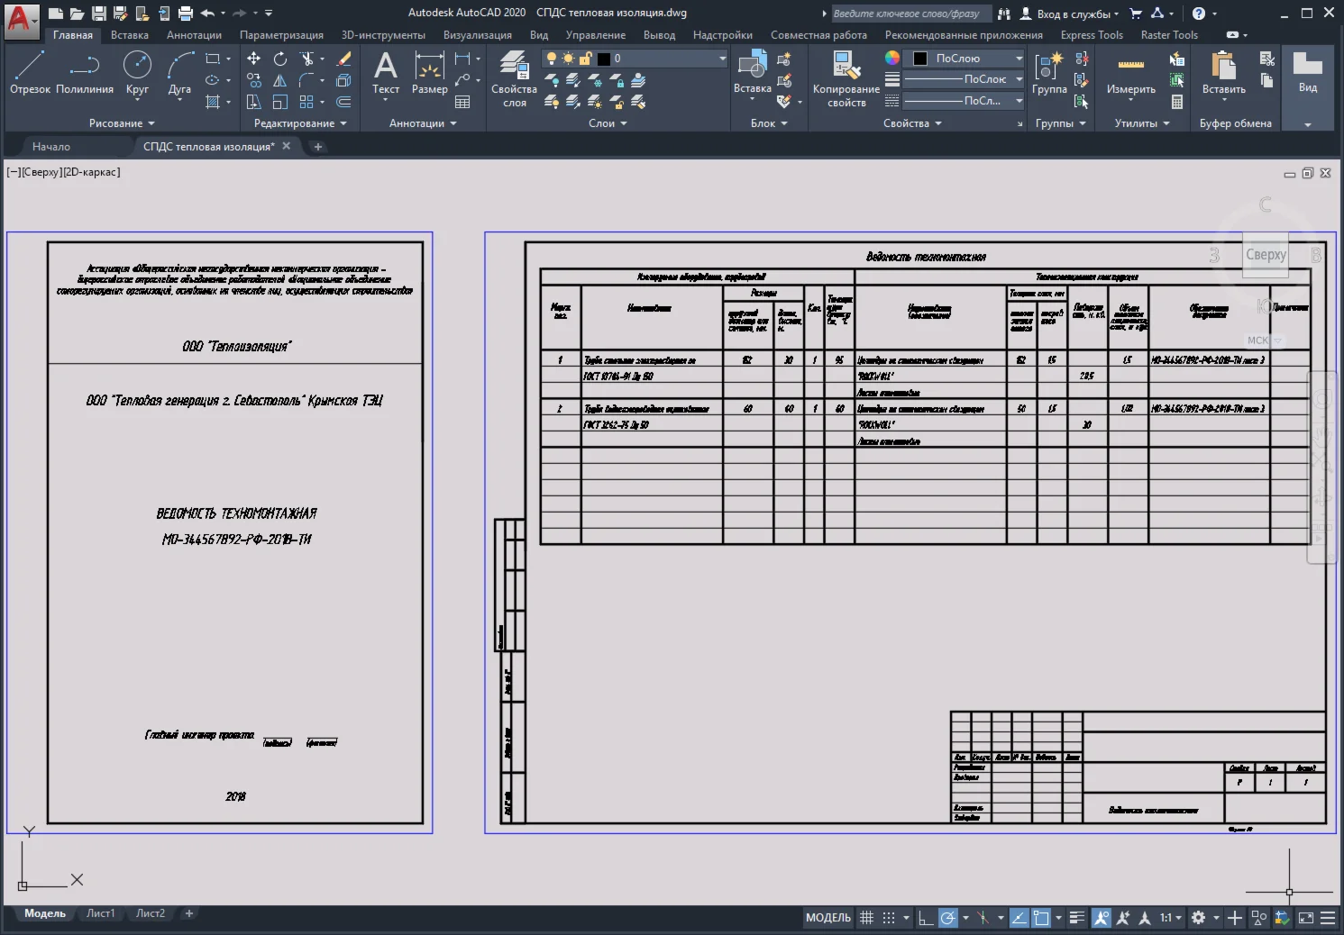Select the Дуга arc tool
This screenshot has height=935, width=1344.
click(179, 72)
